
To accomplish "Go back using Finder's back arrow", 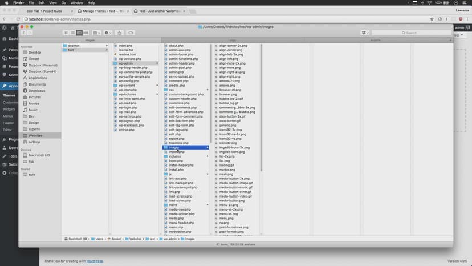I will [25, 33].
